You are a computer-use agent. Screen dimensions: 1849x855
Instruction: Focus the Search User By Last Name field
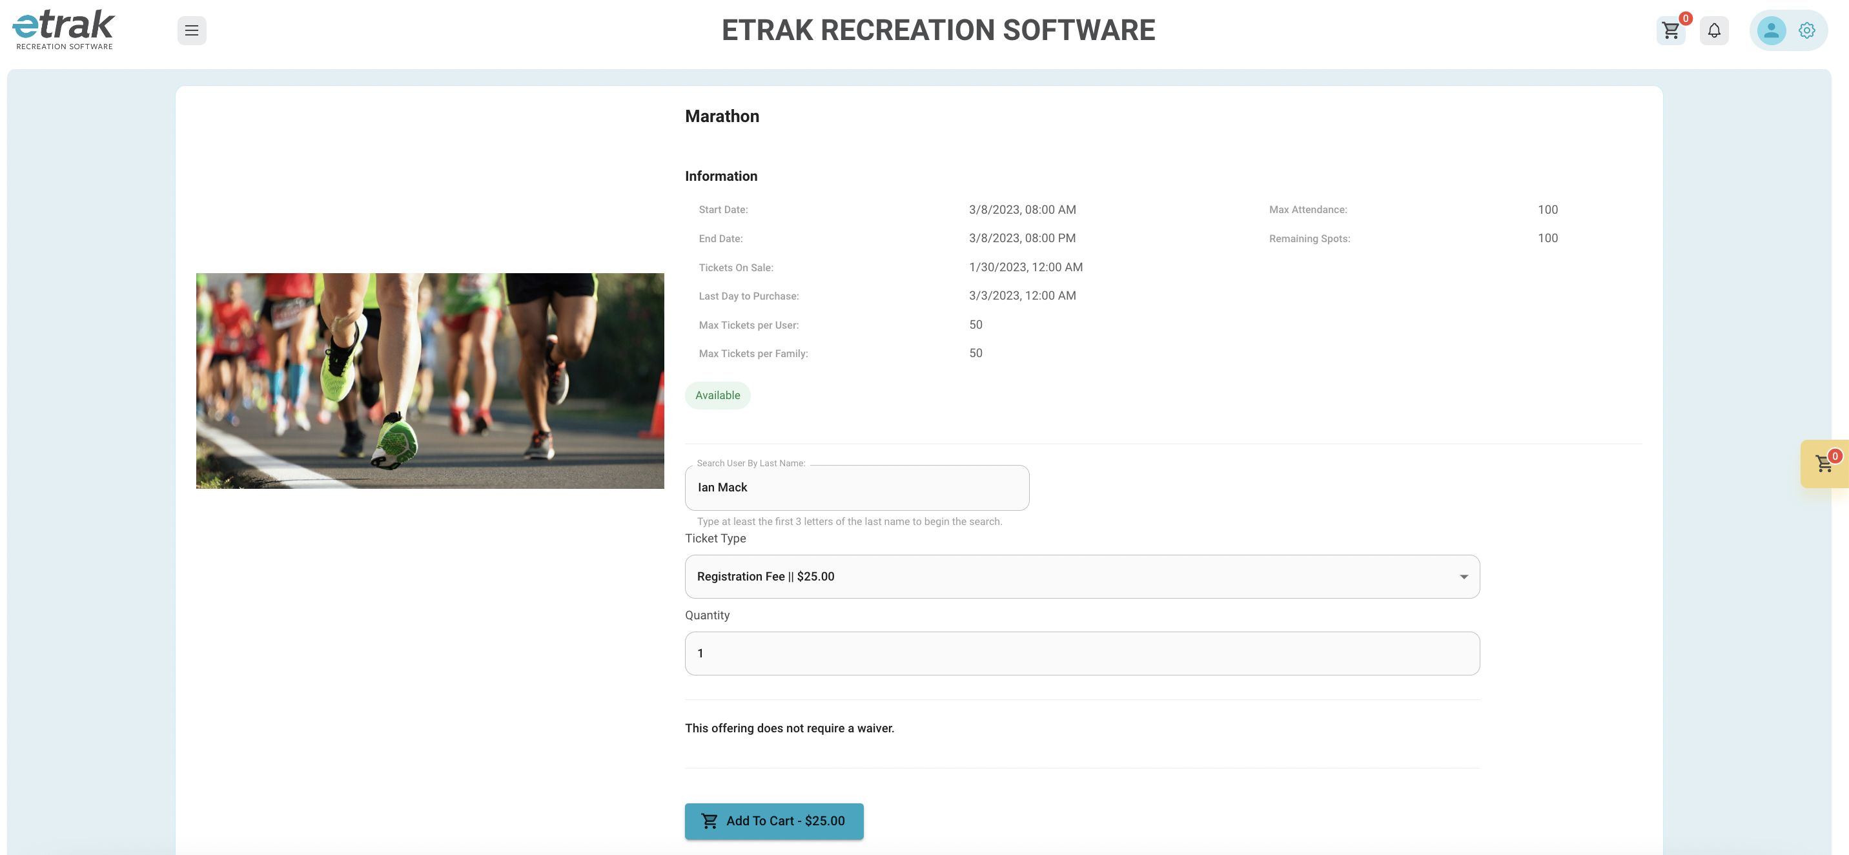tap(856, 488)
